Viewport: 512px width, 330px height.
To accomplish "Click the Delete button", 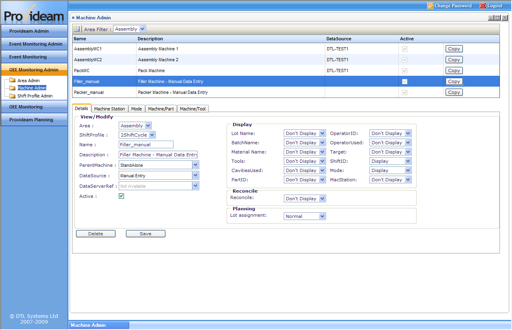I will 96,234.
